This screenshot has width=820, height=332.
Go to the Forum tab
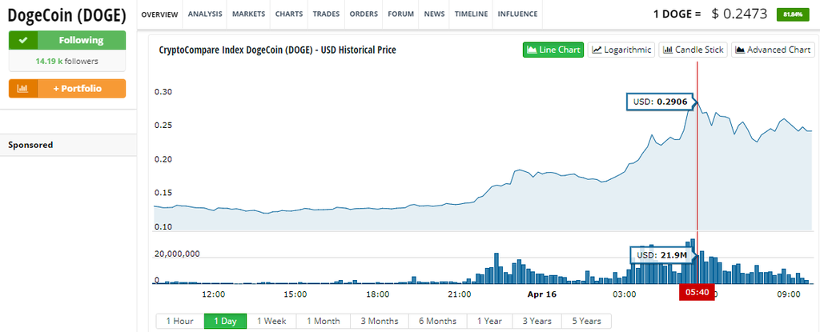tap(401, 14)
